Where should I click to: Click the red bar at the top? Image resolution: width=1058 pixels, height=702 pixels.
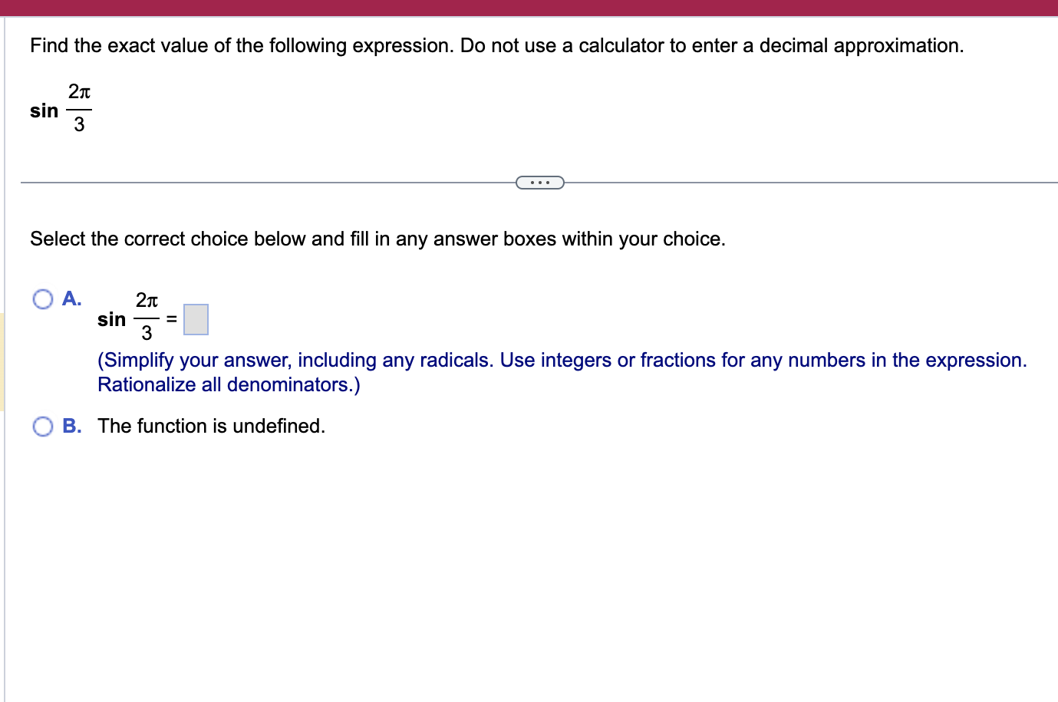click(x=529, y=8)
